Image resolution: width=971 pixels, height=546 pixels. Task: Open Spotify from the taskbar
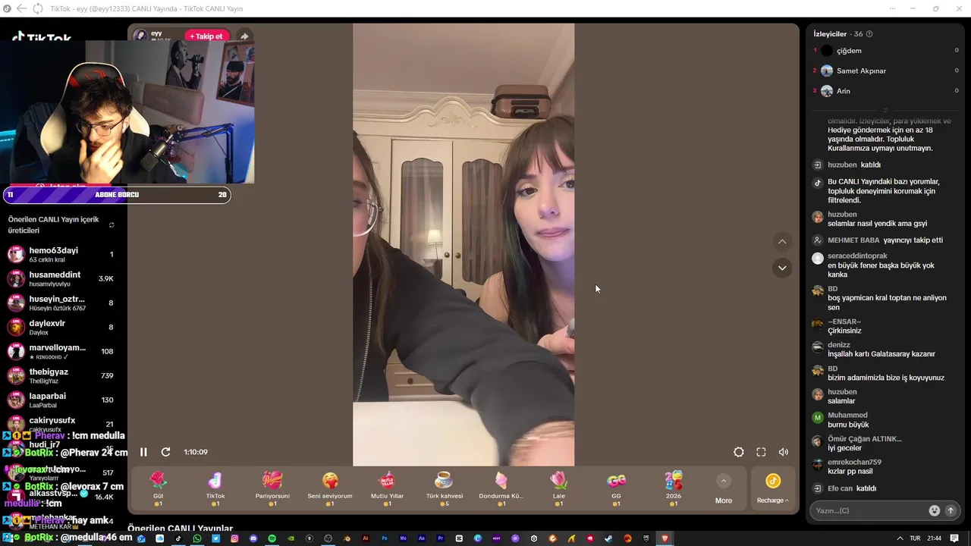pyautogui.click(x=272, y=538)
